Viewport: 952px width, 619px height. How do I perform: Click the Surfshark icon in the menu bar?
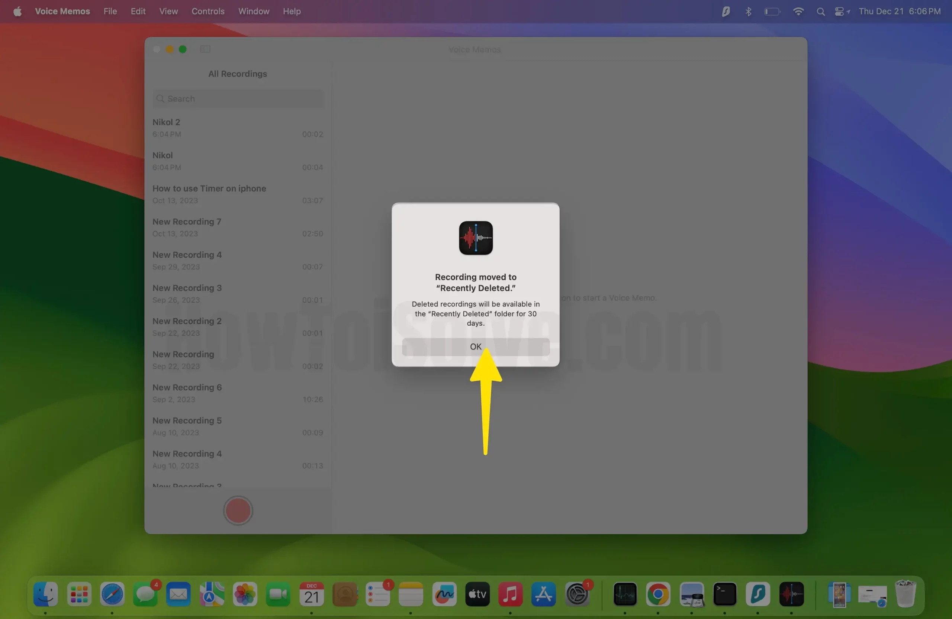point(726,11)
